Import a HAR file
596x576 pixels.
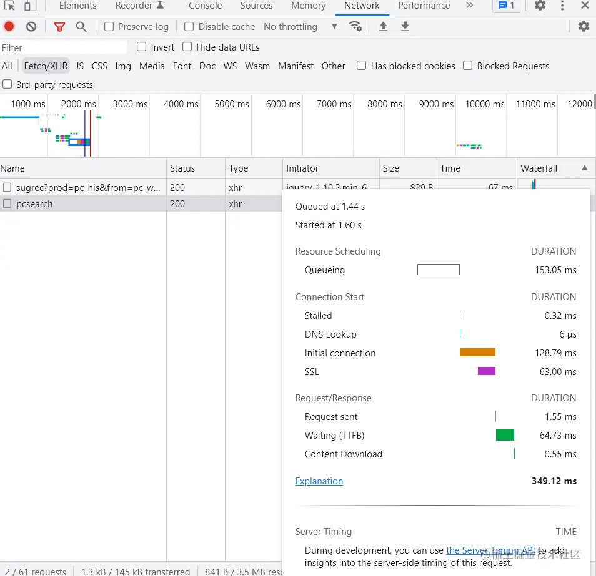[384, 26]
